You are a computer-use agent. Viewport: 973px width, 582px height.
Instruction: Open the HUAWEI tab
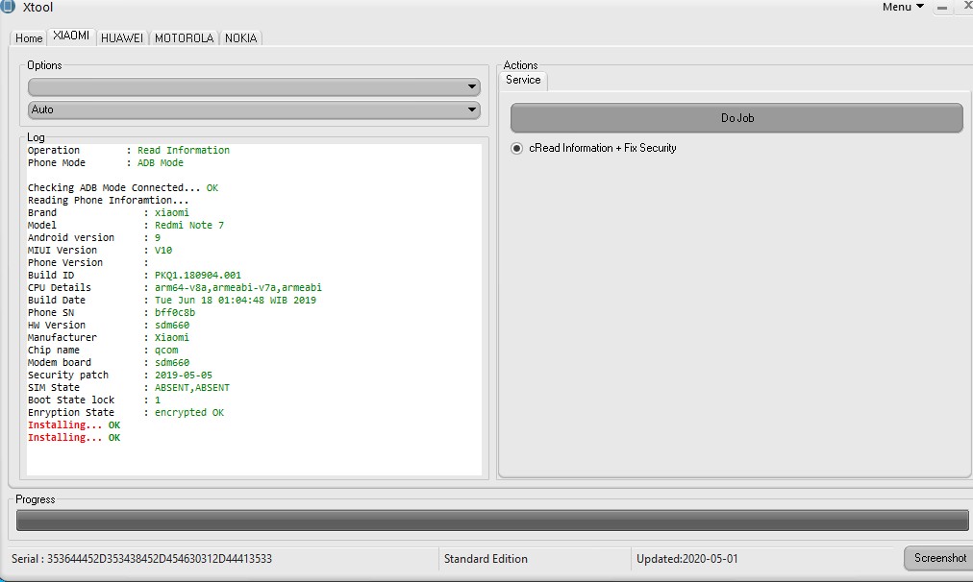click(122, 37)
